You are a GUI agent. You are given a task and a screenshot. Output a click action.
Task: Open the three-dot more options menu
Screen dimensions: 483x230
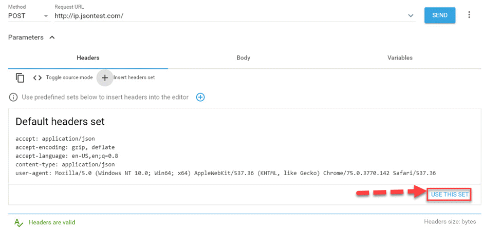click(469, 15)
